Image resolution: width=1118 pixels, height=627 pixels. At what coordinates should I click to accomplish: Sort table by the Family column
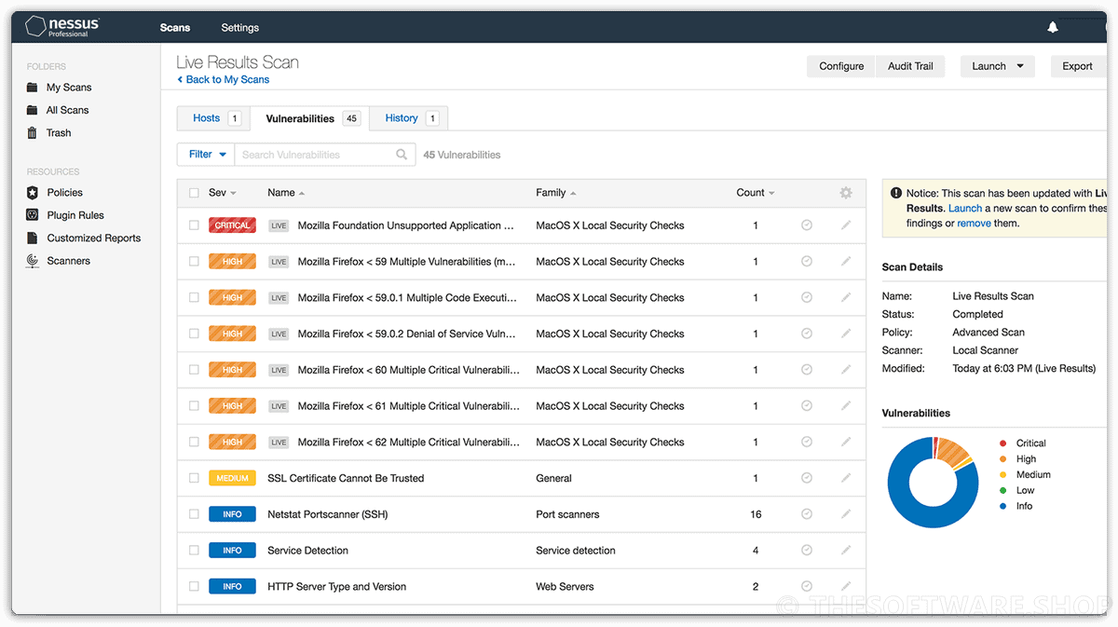(x=555, y=193)
